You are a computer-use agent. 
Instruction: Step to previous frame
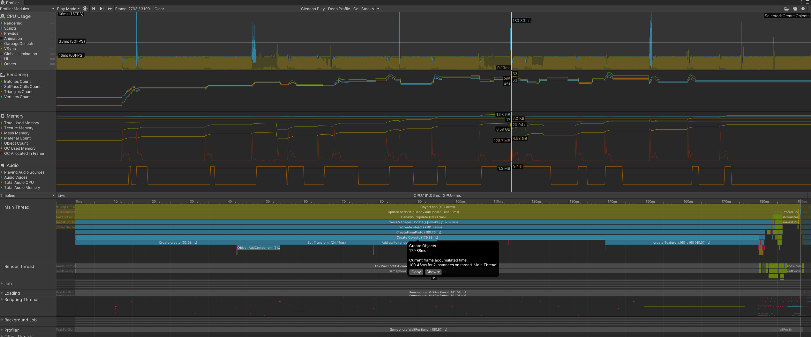click(x=94, y=9)
